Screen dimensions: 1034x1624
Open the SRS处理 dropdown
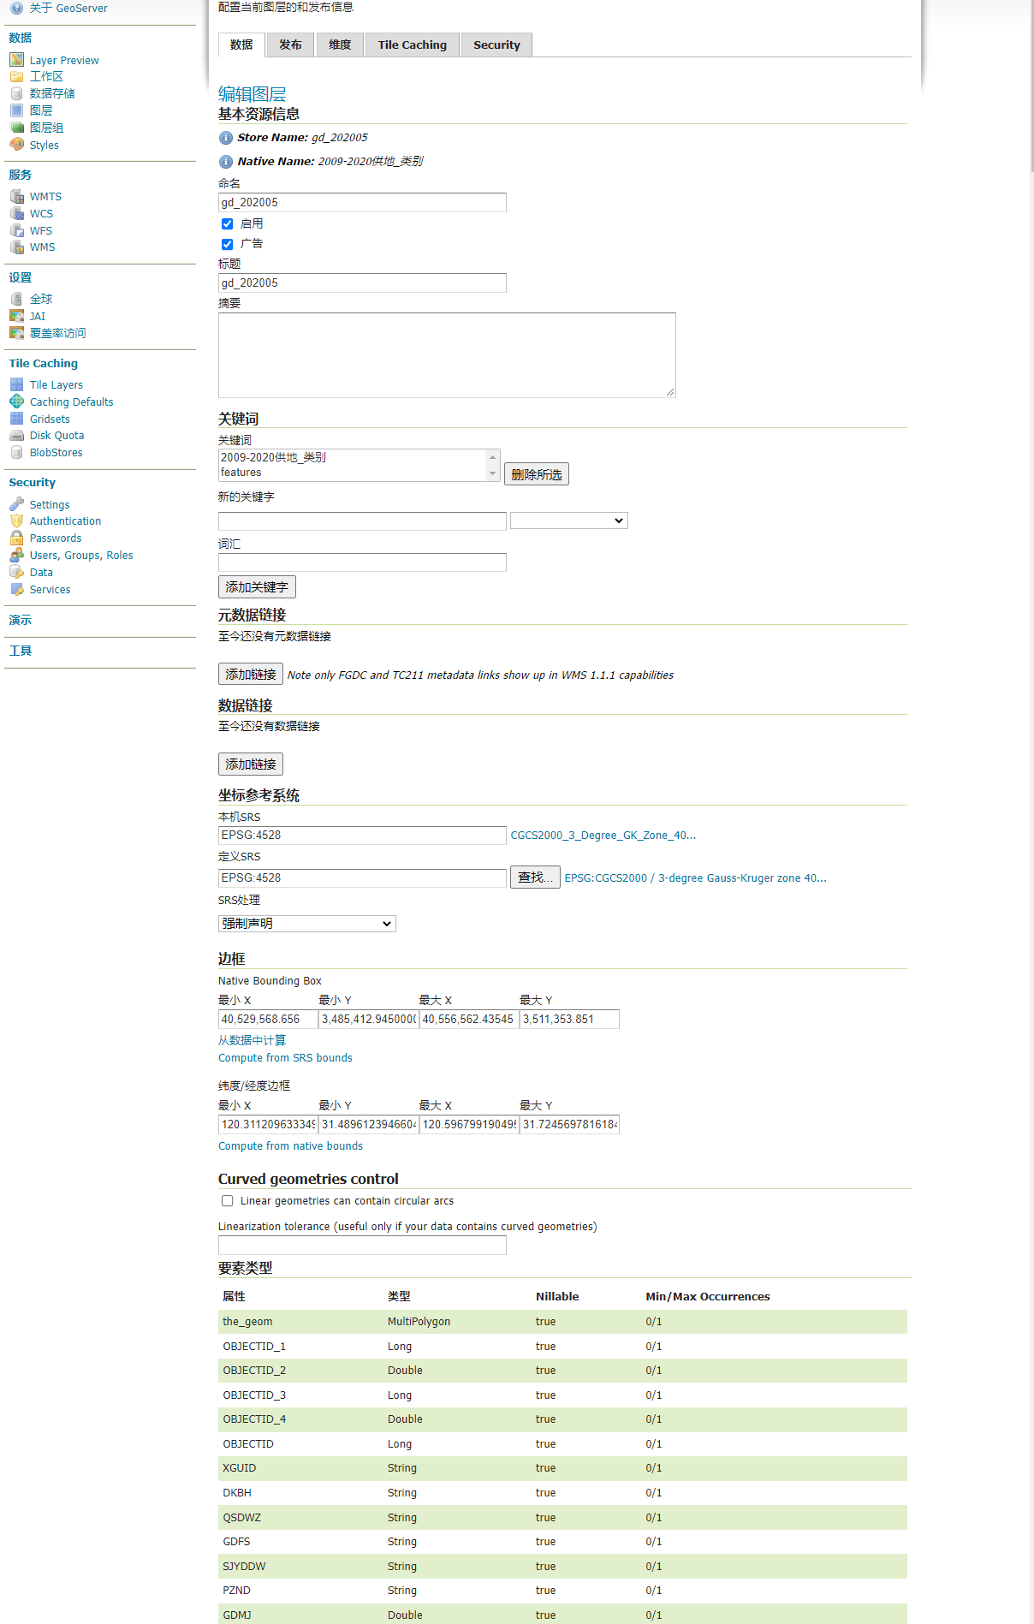click(x=306, y=924)
